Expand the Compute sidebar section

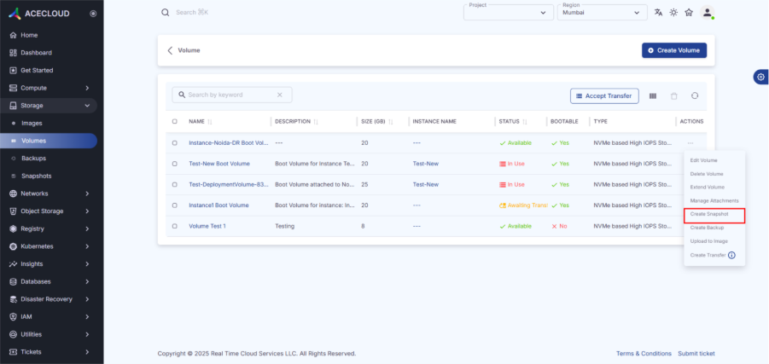50,88
